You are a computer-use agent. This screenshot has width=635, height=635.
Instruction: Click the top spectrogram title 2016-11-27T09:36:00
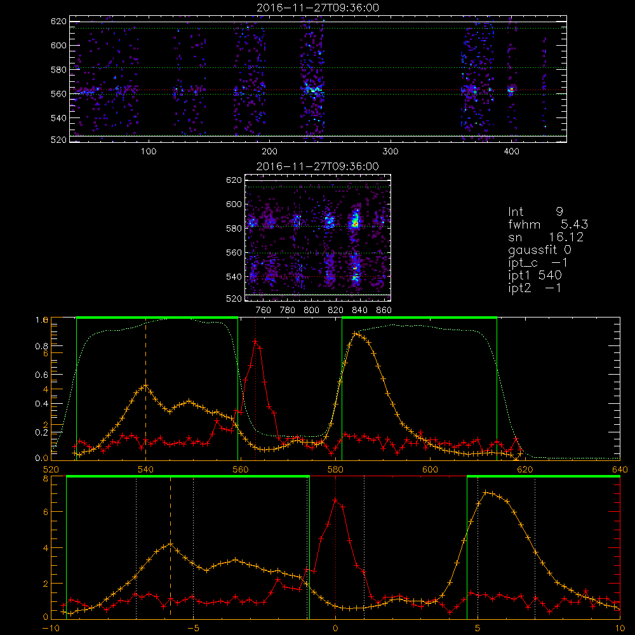(318, 8)
